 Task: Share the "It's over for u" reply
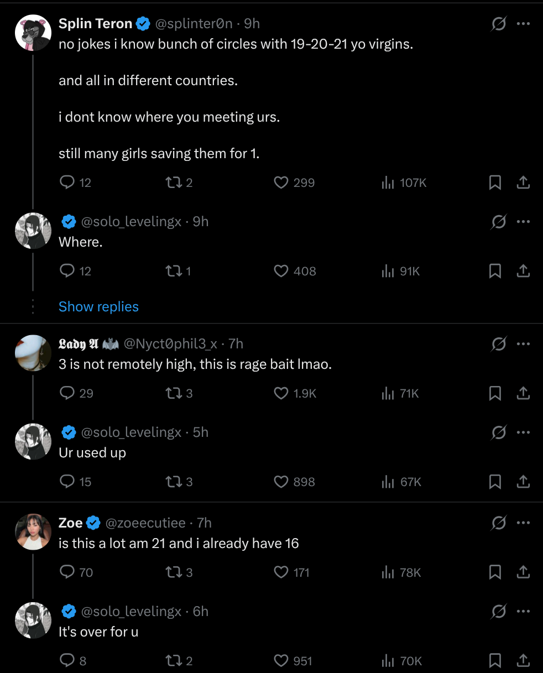[x=523, y=661]
